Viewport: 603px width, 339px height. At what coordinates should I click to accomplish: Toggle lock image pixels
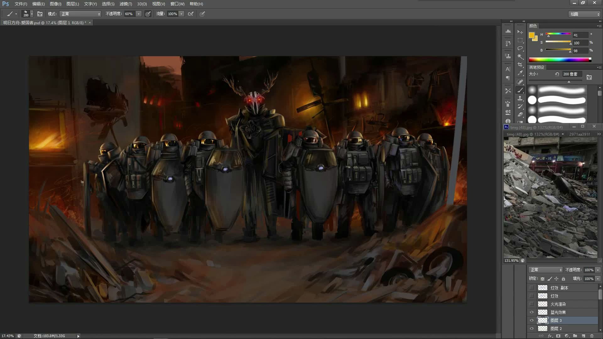coord(550,279)
